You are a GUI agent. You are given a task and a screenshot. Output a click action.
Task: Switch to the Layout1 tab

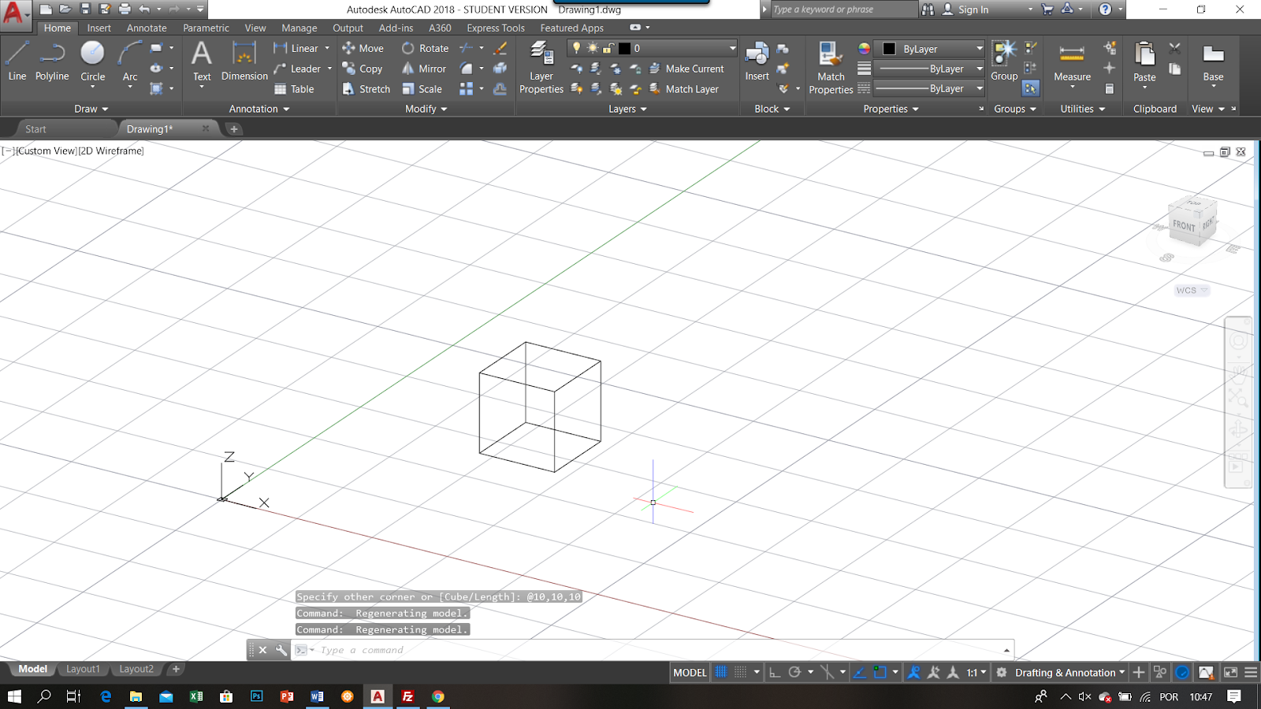(83, 669)
